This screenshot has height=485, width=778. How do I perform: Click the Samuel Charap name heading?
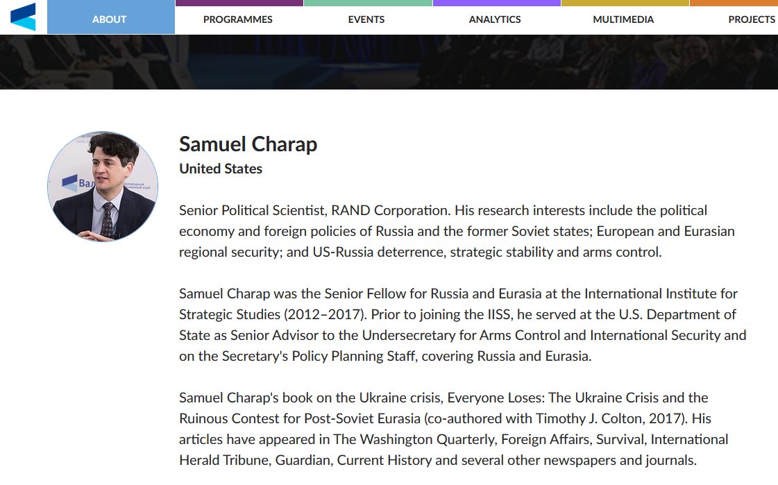click(x=248, y=144)
